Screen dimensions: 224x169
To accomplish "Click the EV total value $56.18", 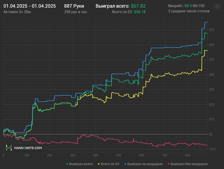I will point(140,12).
